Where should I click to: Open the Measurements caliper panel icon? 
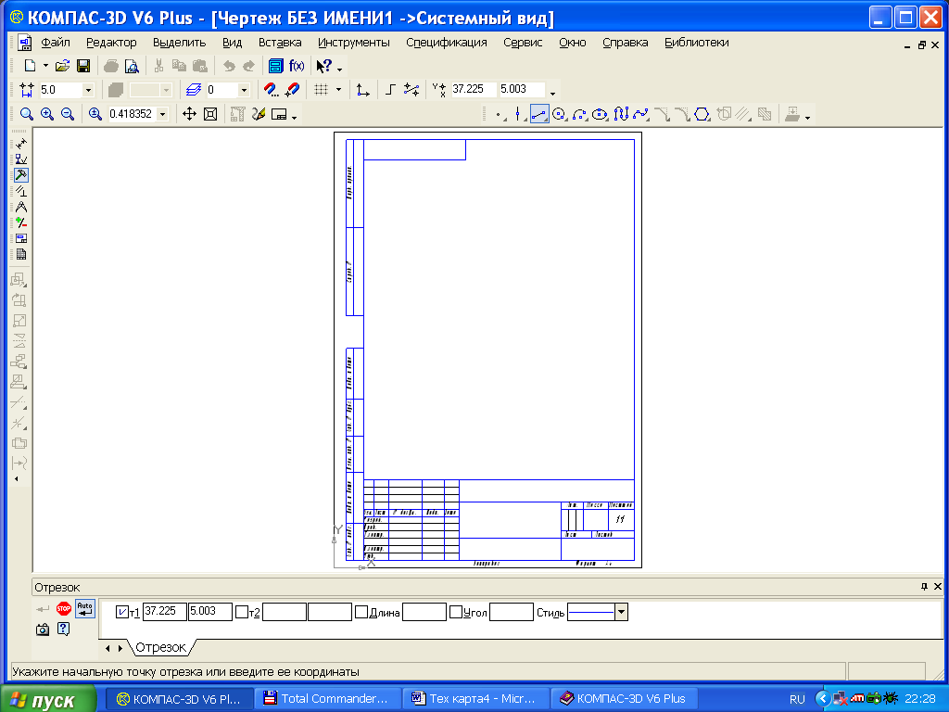click(x=20, y=207)
